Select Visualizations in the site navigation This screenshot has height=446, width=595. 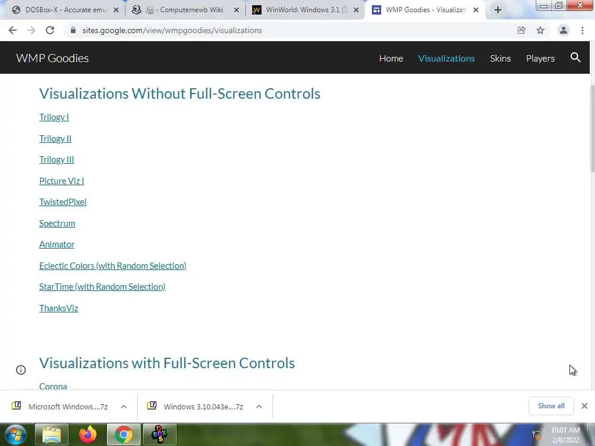point(446,59)
